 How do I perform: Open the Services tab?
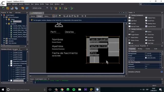click(x=18, y=13)
